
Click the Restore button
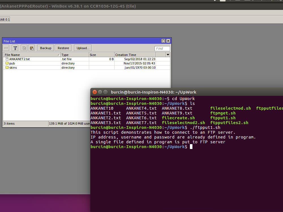pos(63,48)
